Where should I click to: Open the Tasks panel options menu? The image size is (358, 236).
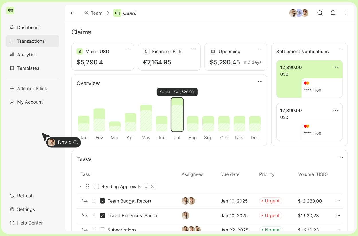(x=341, y=157)
